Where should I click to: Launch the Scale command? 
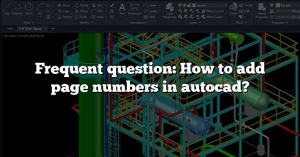tap(81, 17)
